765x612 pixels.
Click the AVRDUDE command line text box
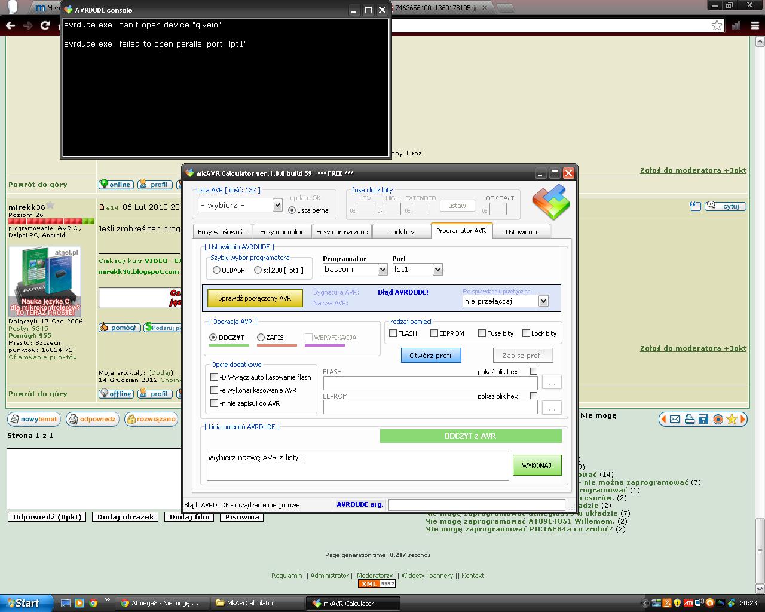pos(357,466)
